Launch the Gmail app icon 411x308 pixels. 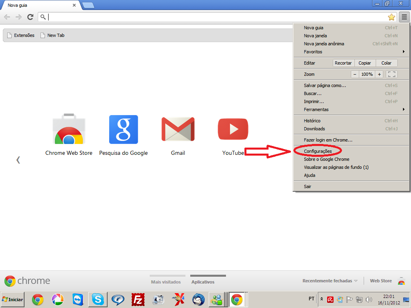click(x=178, y=129)
